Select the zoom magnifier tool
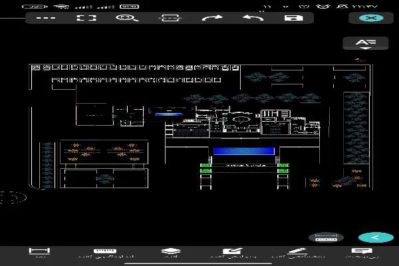The image size is (399, 266). [x=125, y=18]
